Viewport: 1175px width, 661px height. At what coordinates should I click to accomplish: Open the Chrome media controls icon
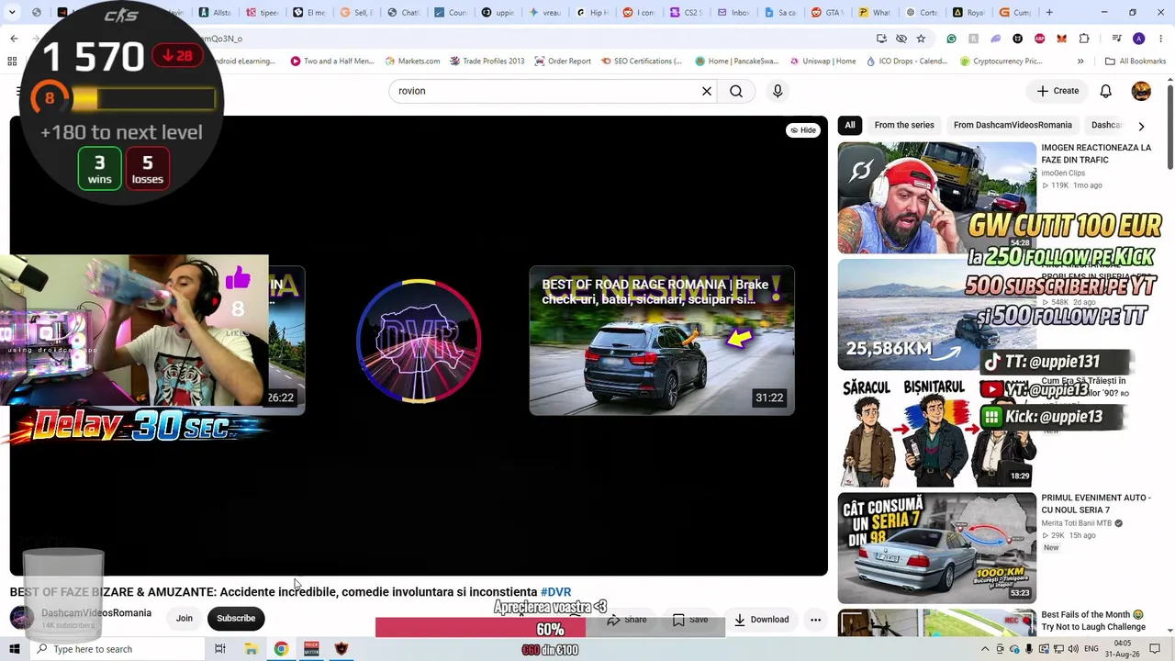coord(1116,39)
